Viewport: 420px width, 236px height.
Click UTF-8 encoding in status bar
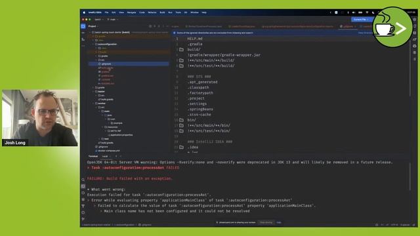[x=394, y=225]
